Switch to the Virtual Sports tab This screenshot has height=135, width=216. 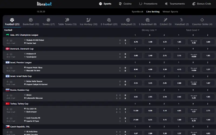170,12
